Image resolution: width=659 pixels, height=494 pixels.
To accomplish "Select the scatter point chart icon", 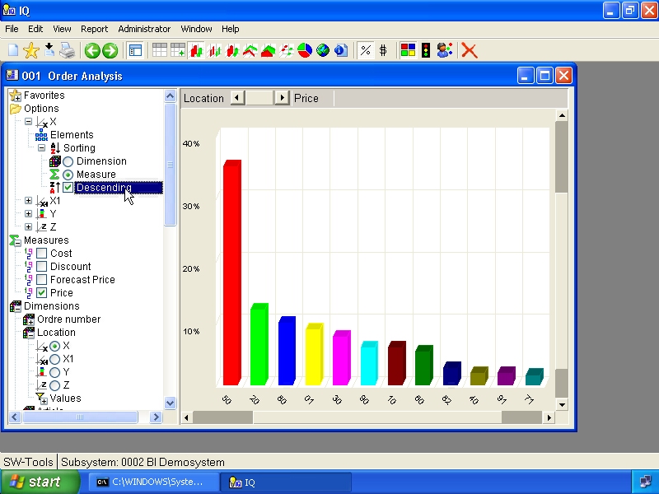I will point(287,50).
